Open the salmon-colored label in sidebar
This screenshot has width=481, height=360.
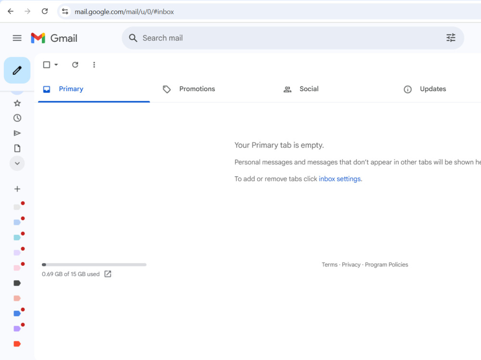coord(17,298)
